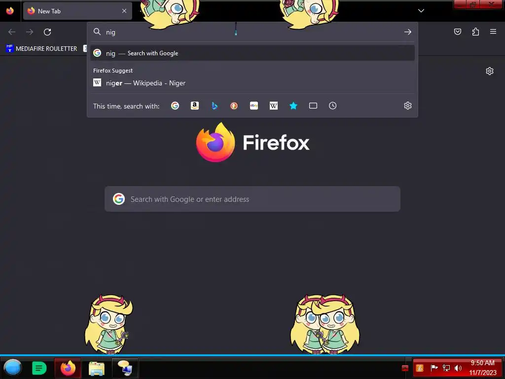Click inside the address bar text field

pos(253,32)
